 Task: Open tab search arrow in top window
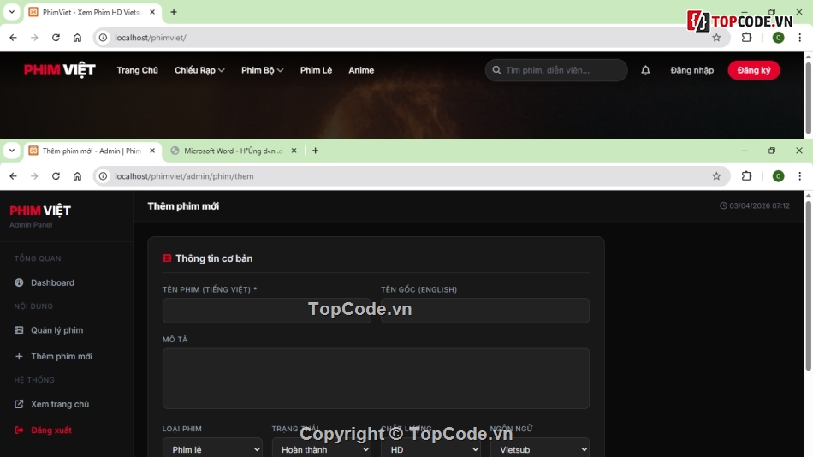coord(12,11)
